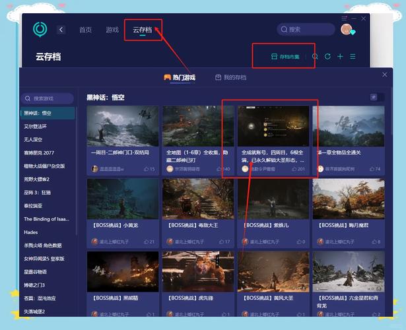
Task: Click the magnifier icon beside 存档市集
Action: [315, 56]
